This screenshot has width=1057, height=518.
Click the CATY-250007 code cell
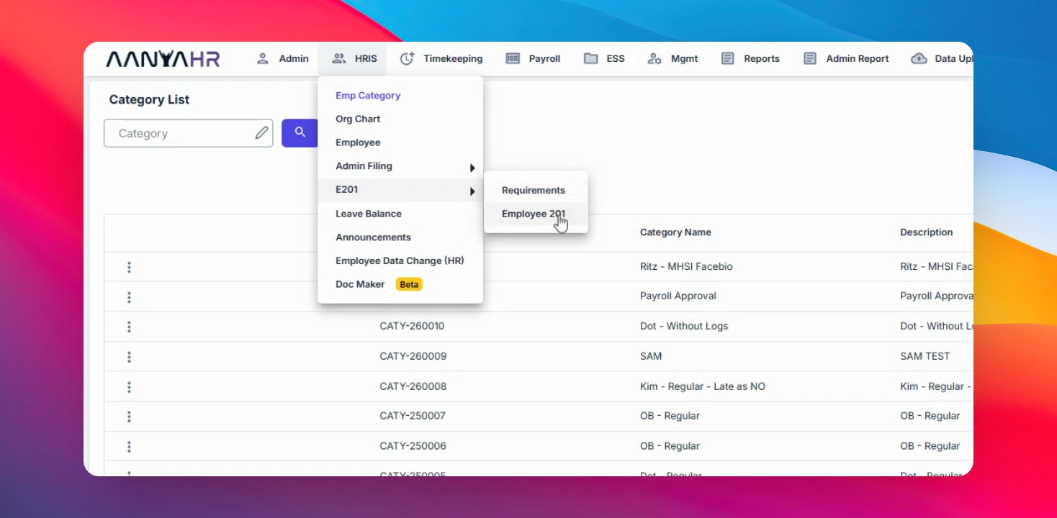coord(413,416)
